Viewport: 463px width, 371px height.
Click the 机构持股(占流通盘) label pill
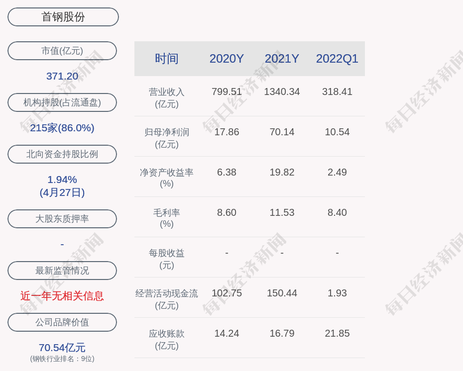62,102
